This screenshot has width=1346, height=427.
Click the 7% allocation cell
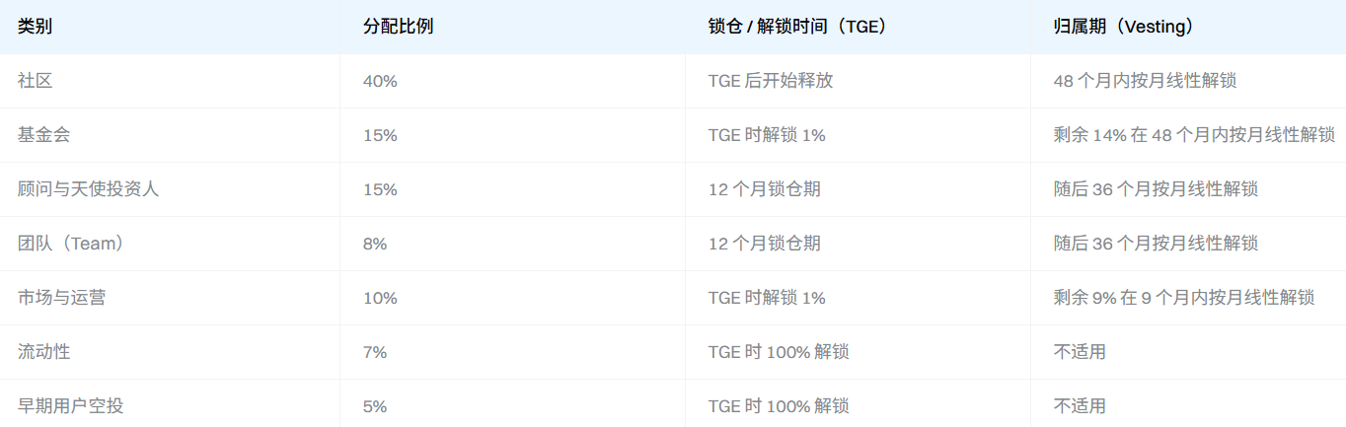(x=375, y=352)
